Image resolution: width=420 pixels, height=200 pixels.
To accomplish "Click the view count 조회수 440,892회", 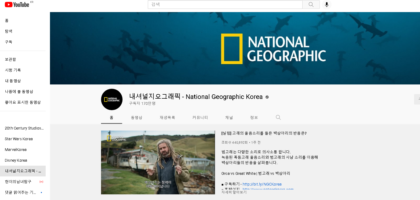I will pyautogui.click(x=235, y=142).
